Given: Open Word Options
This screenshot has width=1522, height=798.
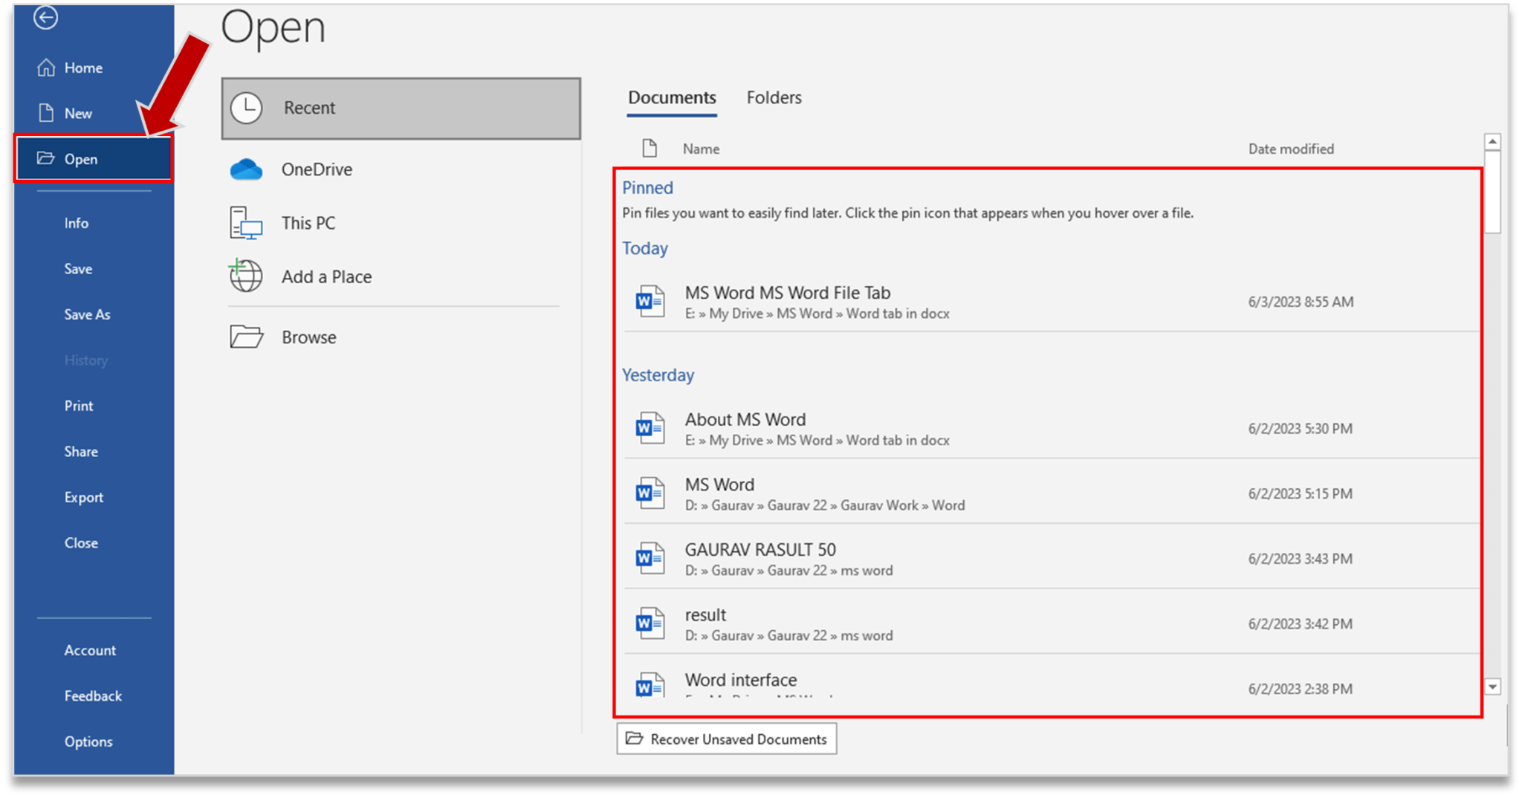Looking at the screenshot, I should pos(94,742).
